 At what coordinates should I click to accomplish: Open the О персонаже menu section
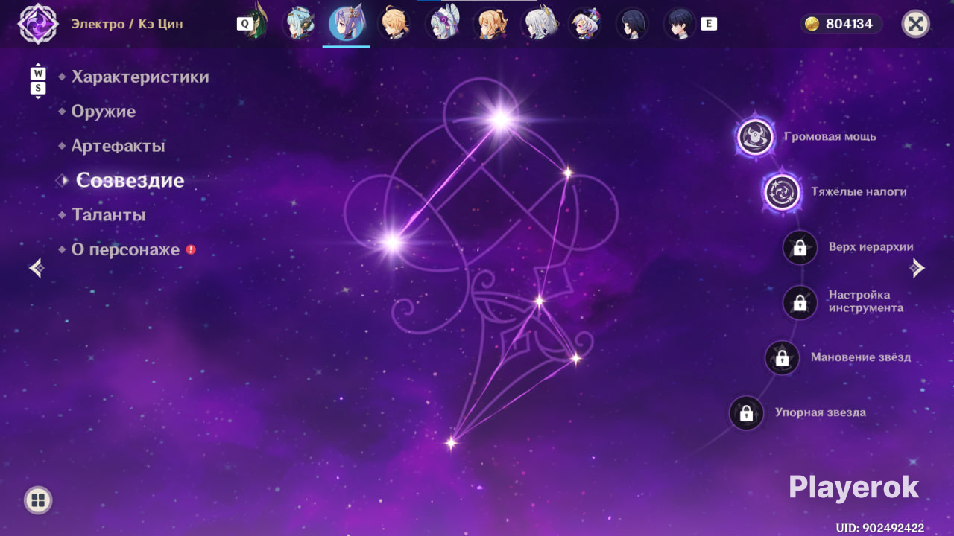pyautogui.click(x=126, y=249)
